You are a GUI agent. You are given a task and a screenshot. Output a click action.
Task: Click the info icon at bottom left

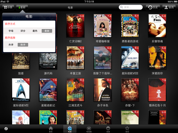pyautogui.click(x=6, y=129)
